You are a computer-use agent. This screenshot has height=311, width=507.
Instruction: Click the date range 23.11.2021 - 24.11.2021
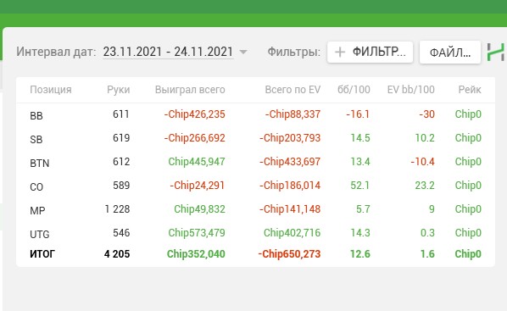point(168,52)
